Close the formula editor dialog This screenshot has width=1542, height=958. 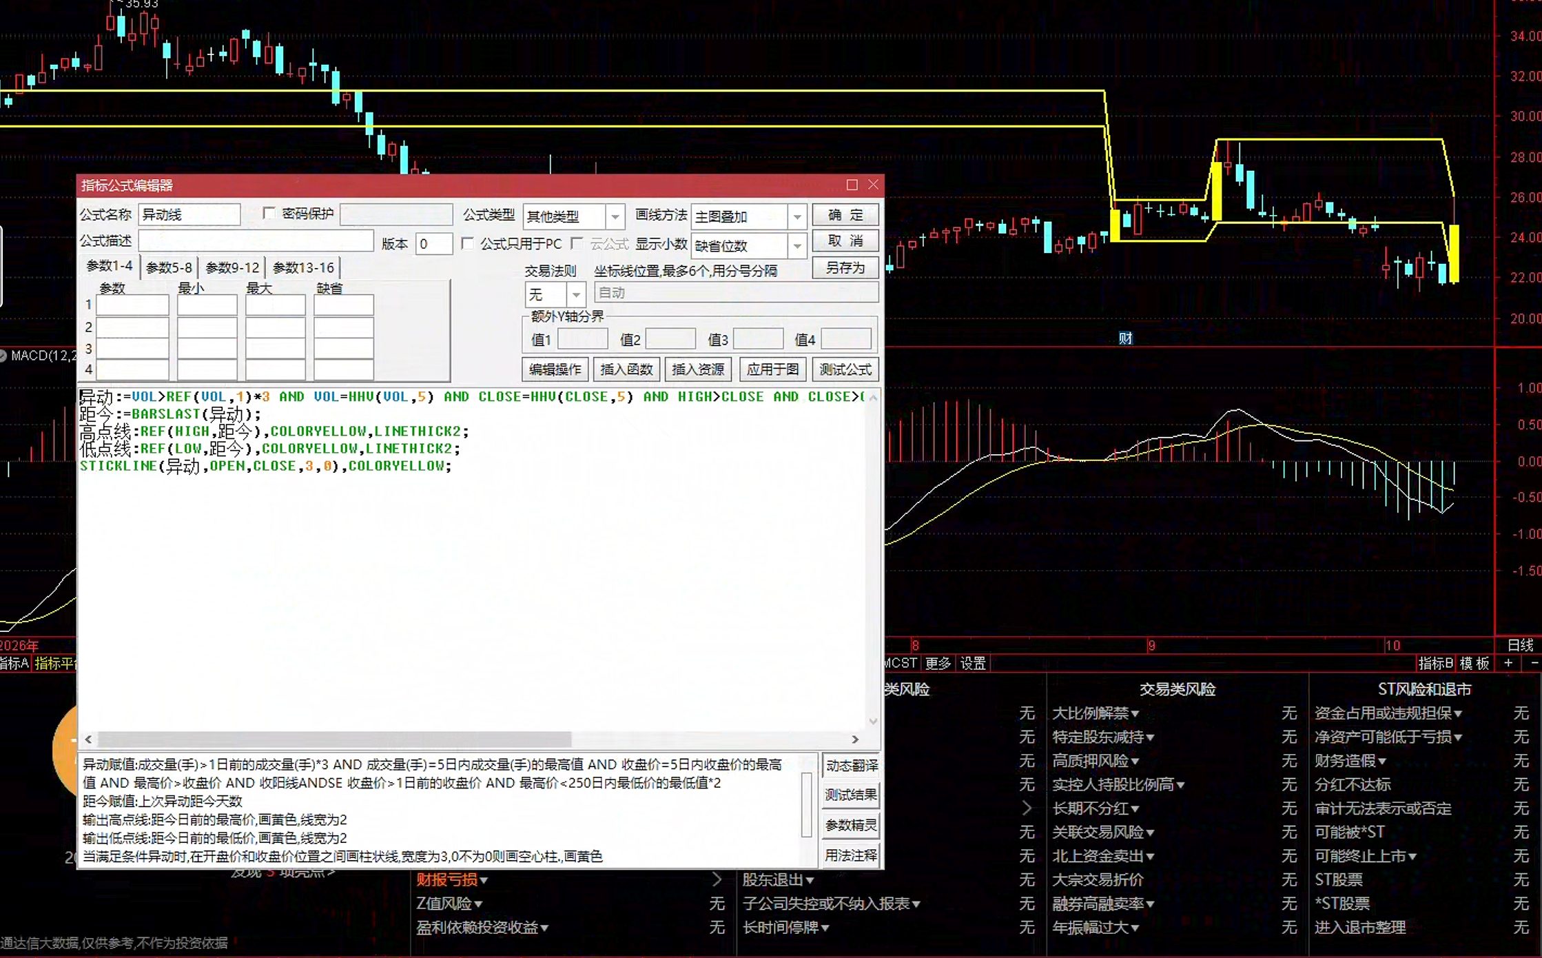pyautogui.click(x=873, y=185)
